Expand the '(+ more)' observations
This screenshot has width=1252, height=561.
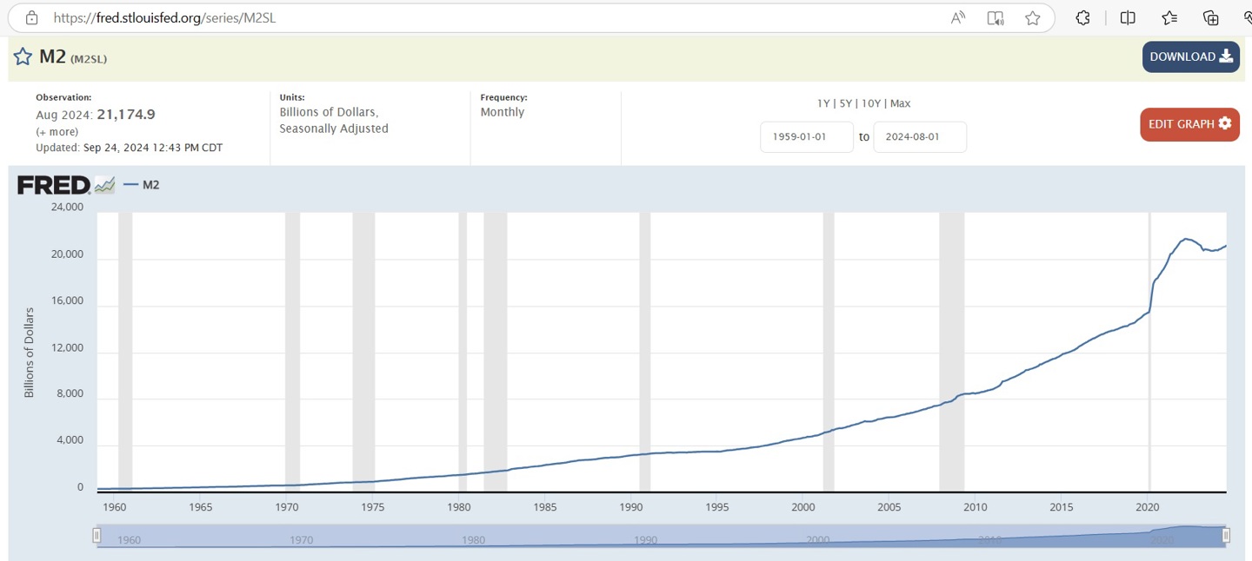(x=57, y=132)
